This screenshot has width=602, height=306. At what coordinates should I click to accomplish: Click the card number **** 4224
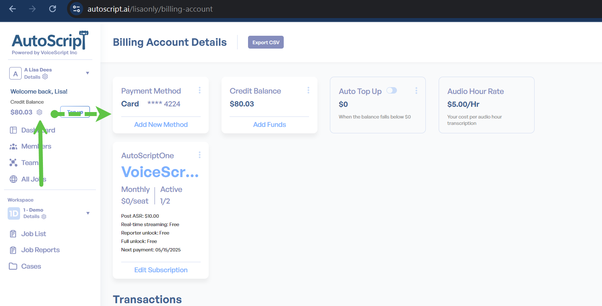click(164, 104)
